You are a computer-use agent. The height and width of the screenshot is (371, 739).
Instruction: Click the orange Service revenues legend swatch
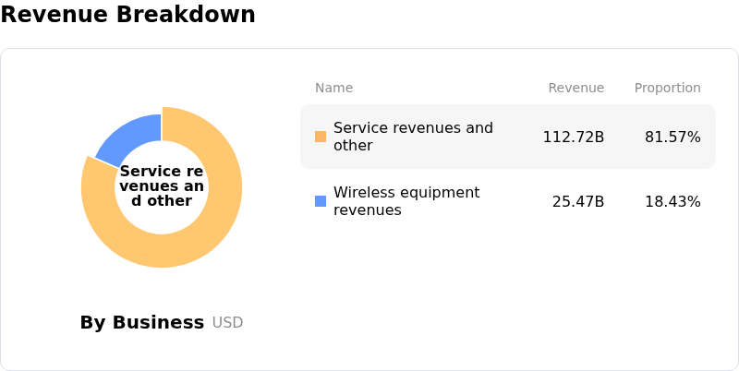tap(321, 137)
